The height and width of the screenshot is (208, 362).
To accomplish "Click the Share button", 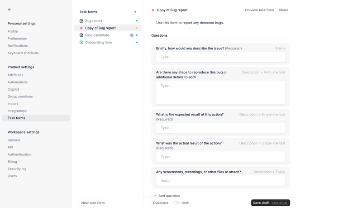I will [x=284, y=10].
